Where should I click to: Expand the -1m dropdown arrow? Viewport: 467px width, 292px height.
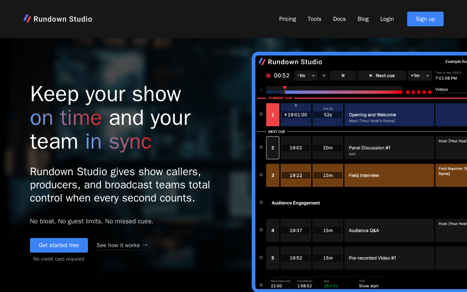[x=313, y=76]
